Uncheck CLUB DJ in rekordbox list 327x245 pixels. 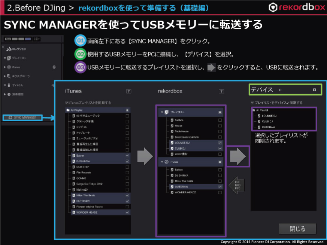[x=220, y=148]
